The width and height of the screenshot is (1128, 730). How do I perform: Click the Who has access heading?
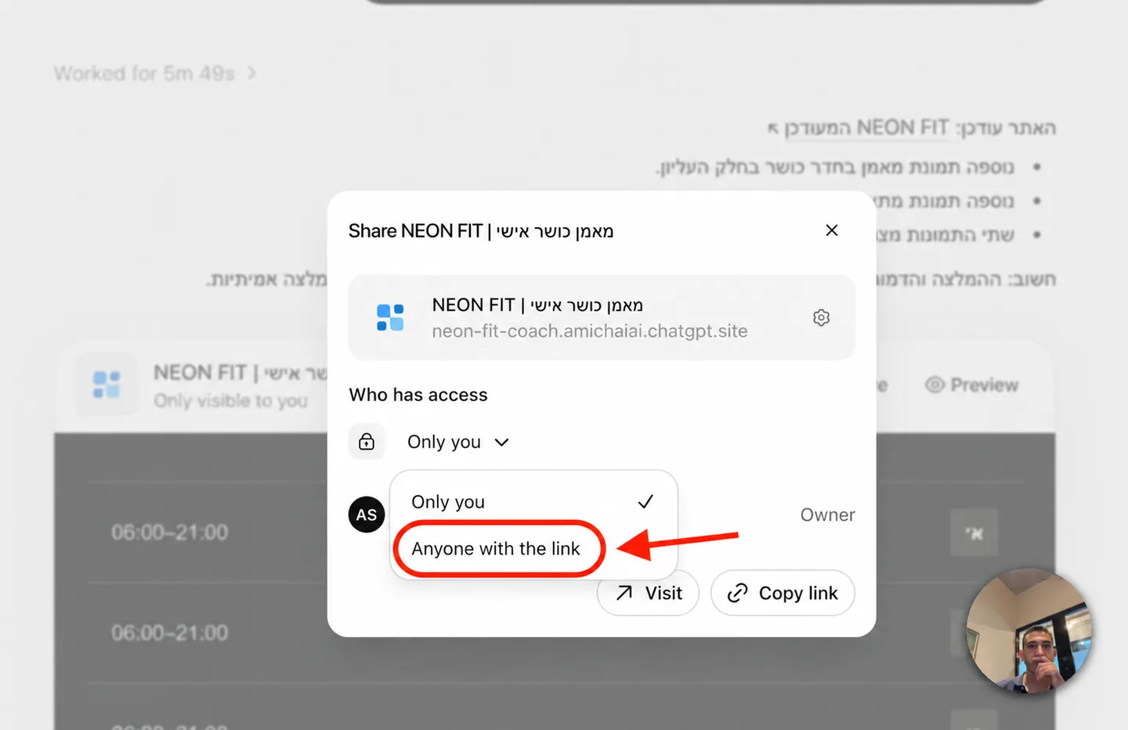click(418, 395)
